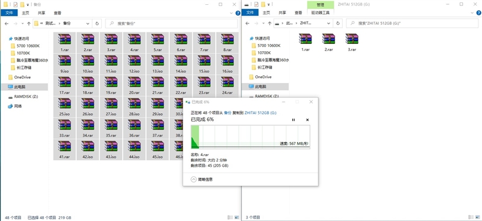Refresh the ZHITAI 512GB window
This screenshot has height=221, width=482.
point(338,23)
